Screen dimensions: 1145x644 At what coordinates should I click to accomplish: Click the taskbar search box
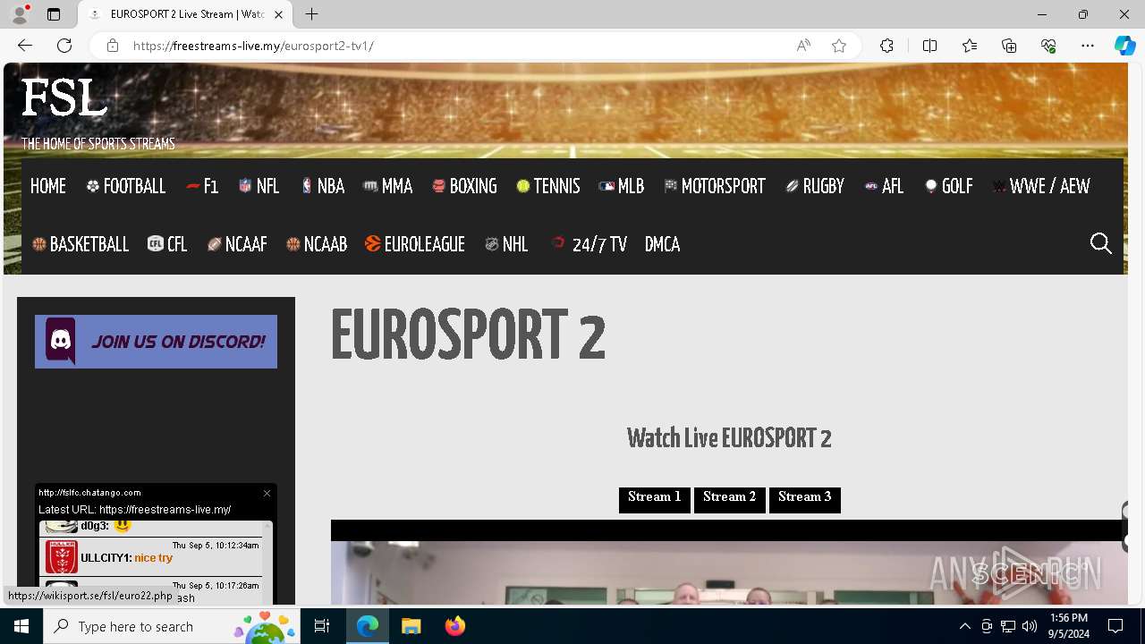(x=170, y=626)
